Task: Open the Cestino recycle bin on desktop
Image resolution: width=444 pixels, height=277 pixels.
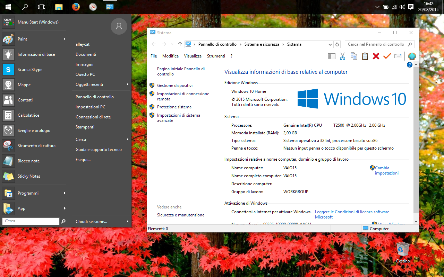Action: 403,252
